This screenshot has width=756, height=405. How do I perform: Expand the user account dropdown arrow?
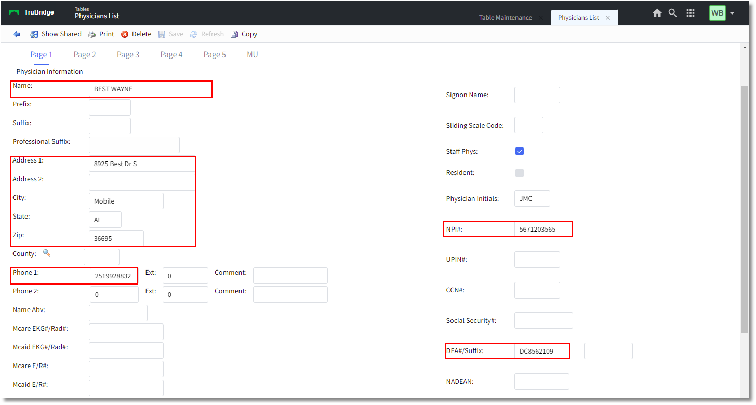click(732, 13)
